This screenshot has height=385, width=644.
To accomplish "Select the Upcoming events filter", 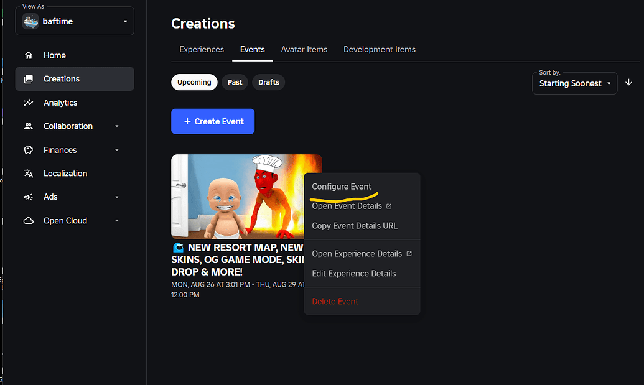I will (194, 81).
